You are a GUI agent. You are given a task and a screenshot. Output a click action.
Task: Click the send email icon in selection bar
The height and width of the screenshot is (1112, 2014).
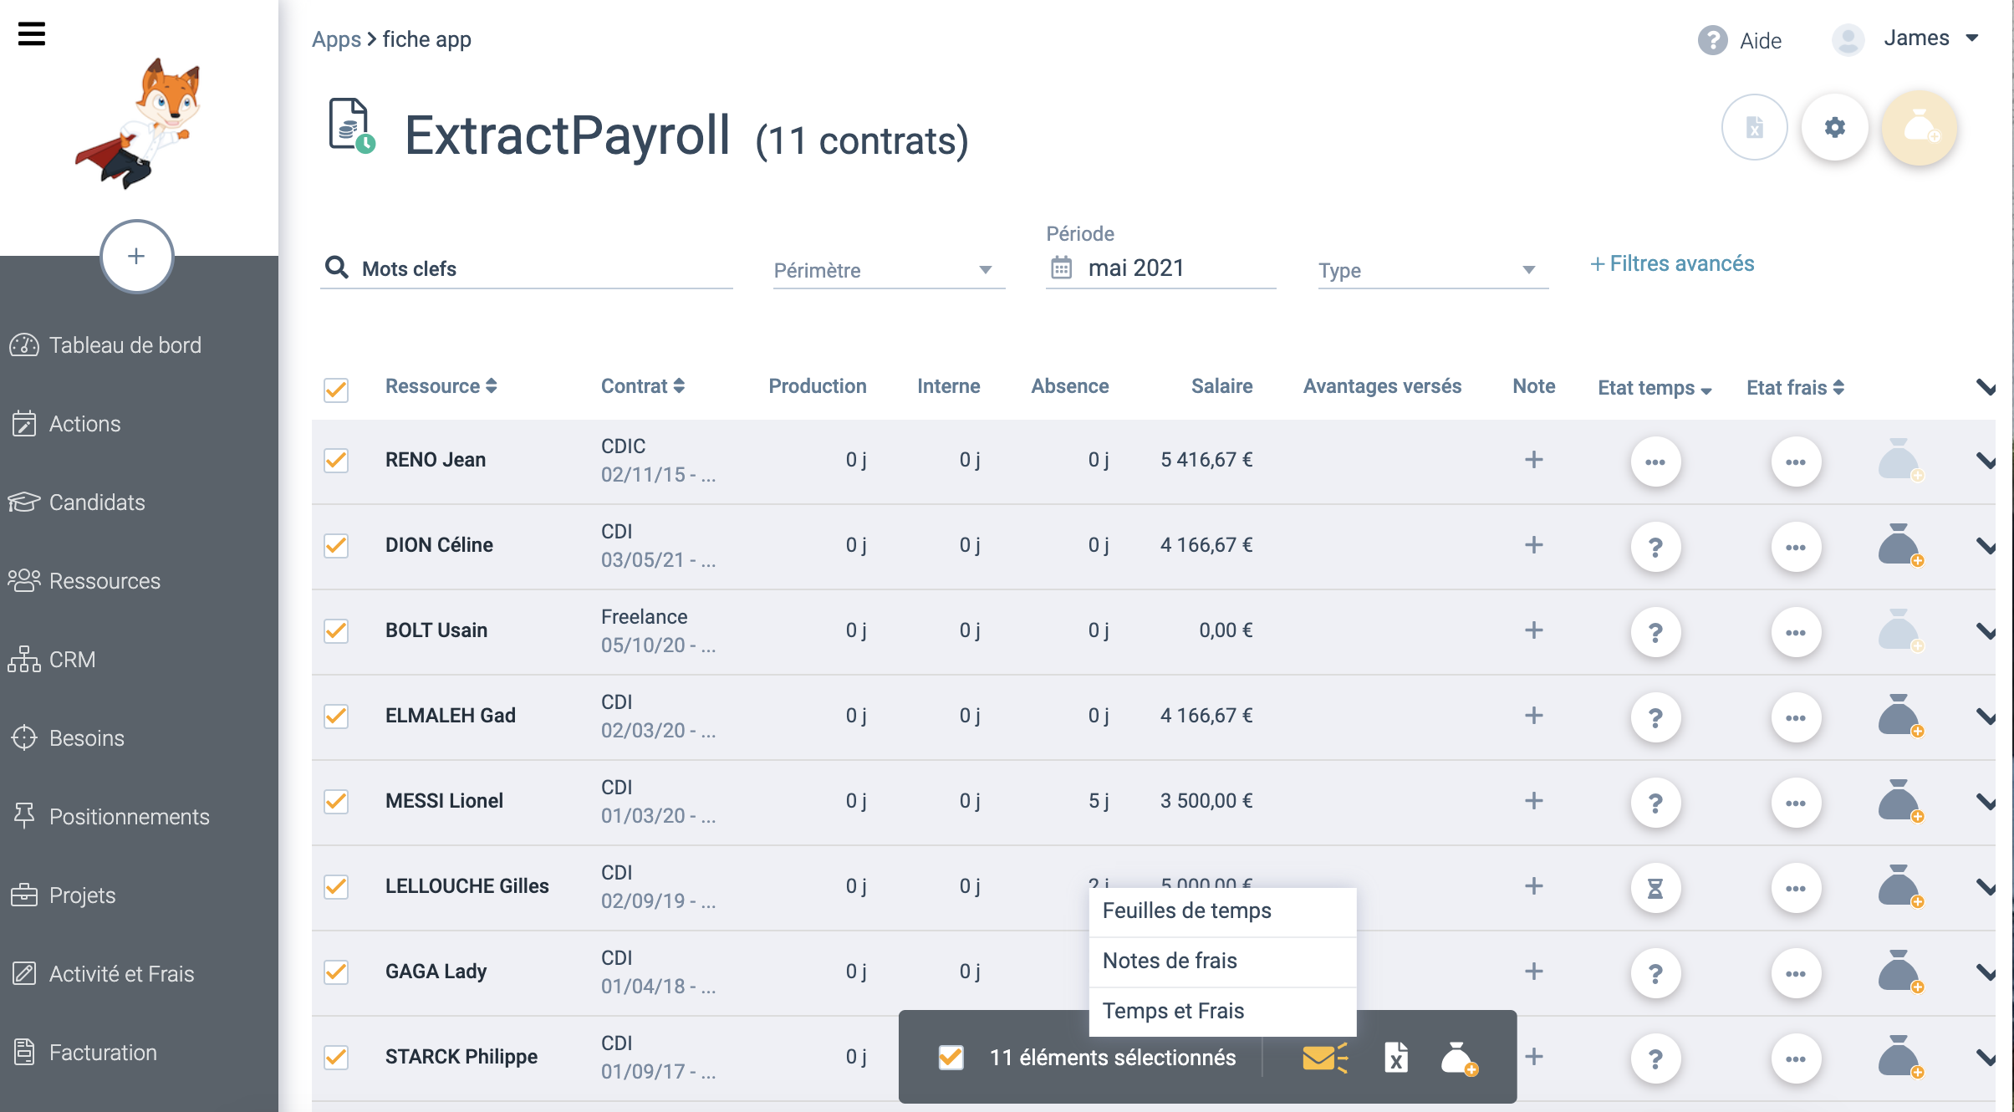[x=1324, y=1058]
